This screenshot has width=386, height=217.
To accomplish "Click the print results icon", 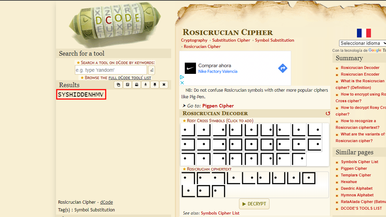I will [136, 85].
